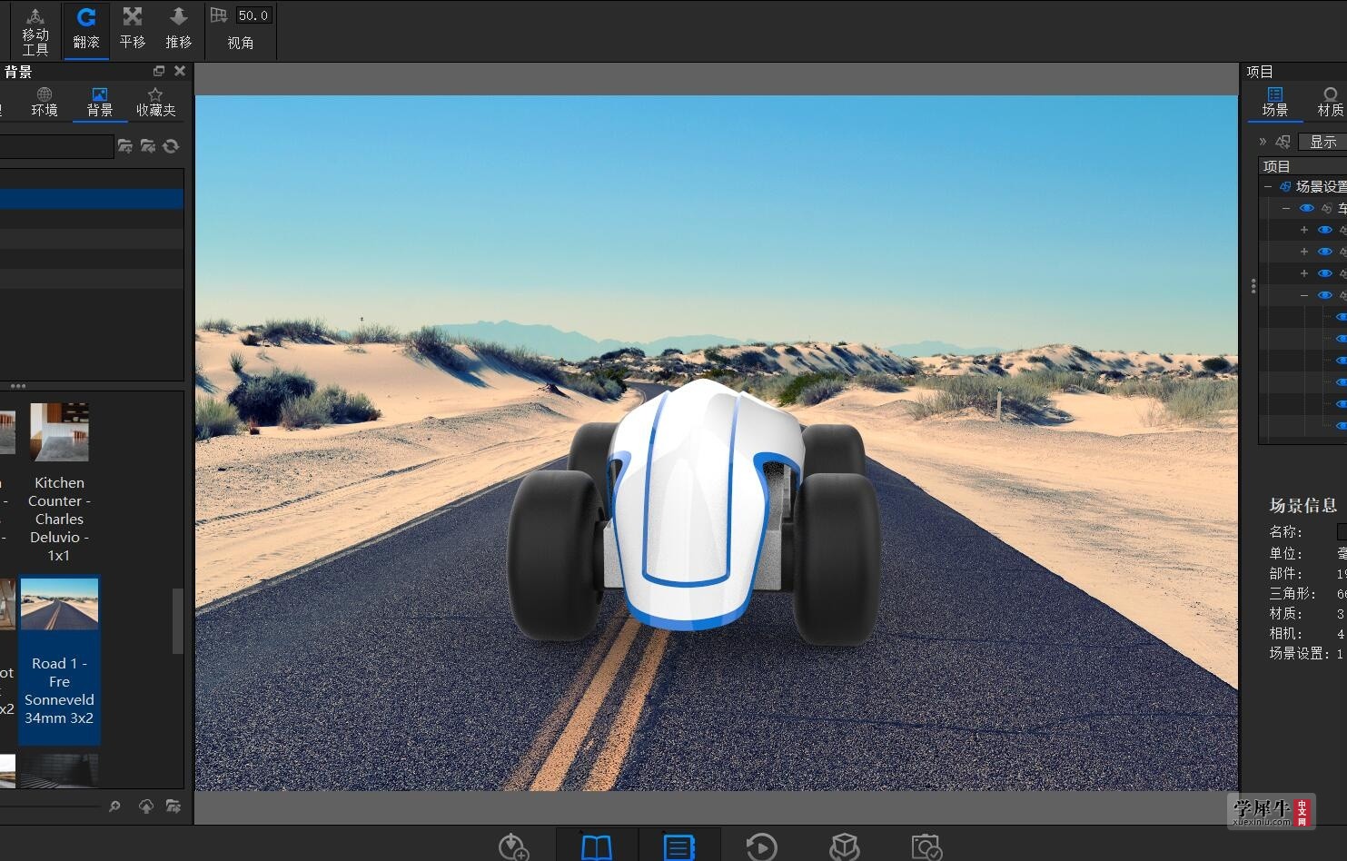Open the 材质 material tab
Viewport: 1347px width, 861px height.
coord(1330,102)
